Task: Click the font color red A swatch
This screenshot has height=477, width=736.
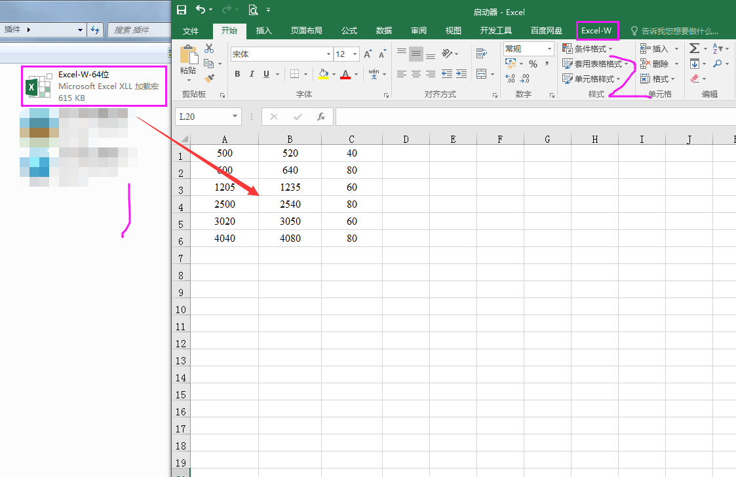Action: coord(345,73)
